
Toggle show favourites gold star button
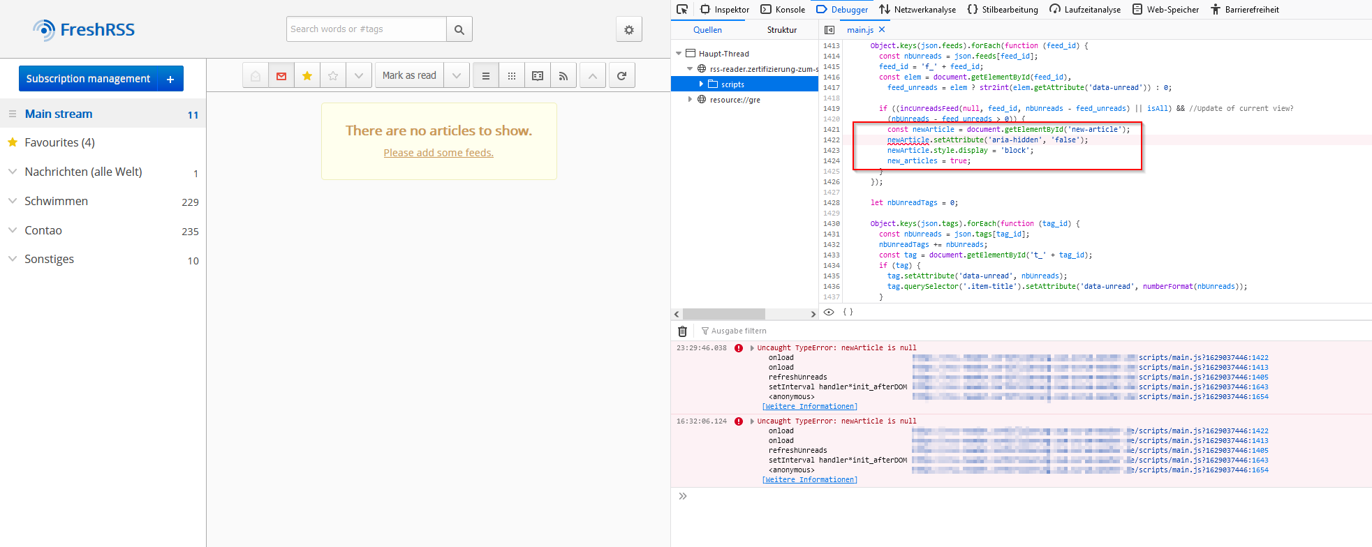tap(307, 76)
